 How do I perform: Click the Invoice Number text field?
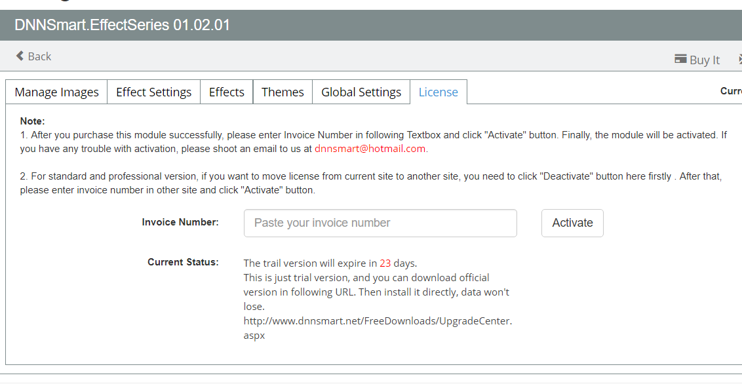point(380,223)
